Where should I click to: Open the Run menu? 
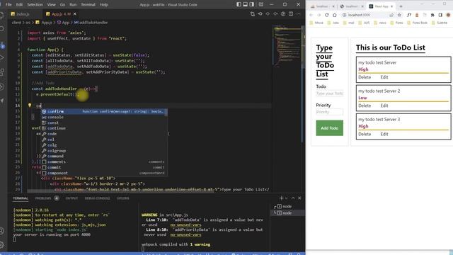pos(73,5)
